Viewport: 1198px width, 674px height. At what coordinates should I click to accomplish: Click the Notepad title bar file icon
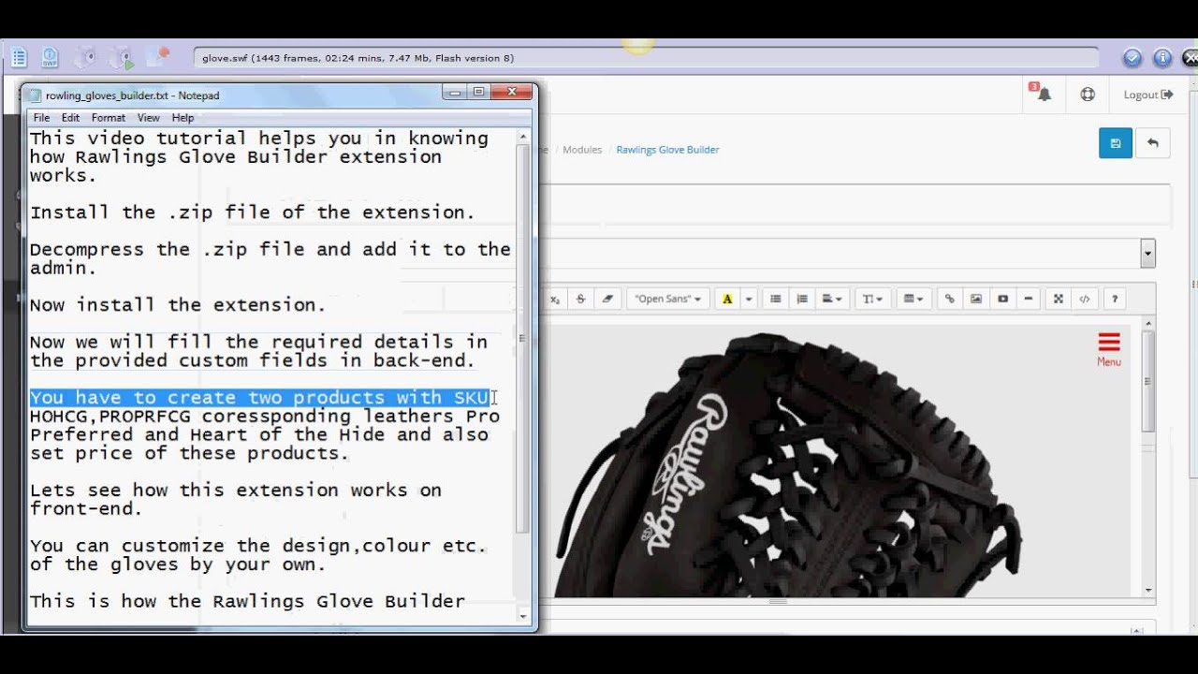[x=36, y=95]
